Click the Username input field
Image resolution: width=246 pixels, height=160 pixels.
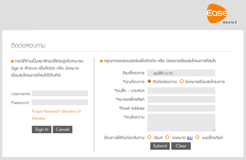tap(60, 94)
